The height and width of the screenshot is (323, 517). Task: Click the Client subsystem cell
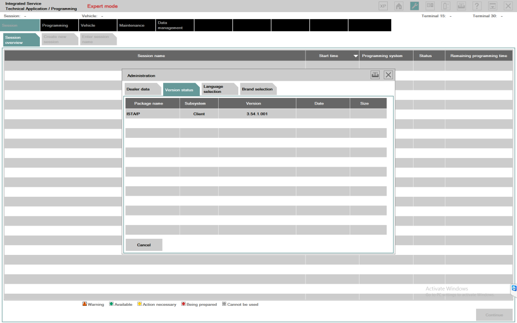click(x=199, y=114)
